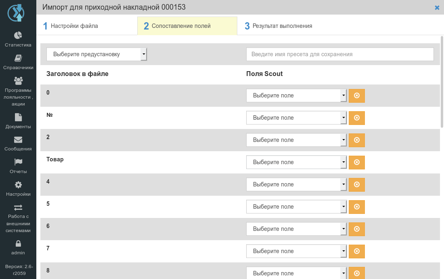The image size is (444, 279).
Task: Clear field mapping for row 8
Action: pyautogui.click(x=357, y=273)
